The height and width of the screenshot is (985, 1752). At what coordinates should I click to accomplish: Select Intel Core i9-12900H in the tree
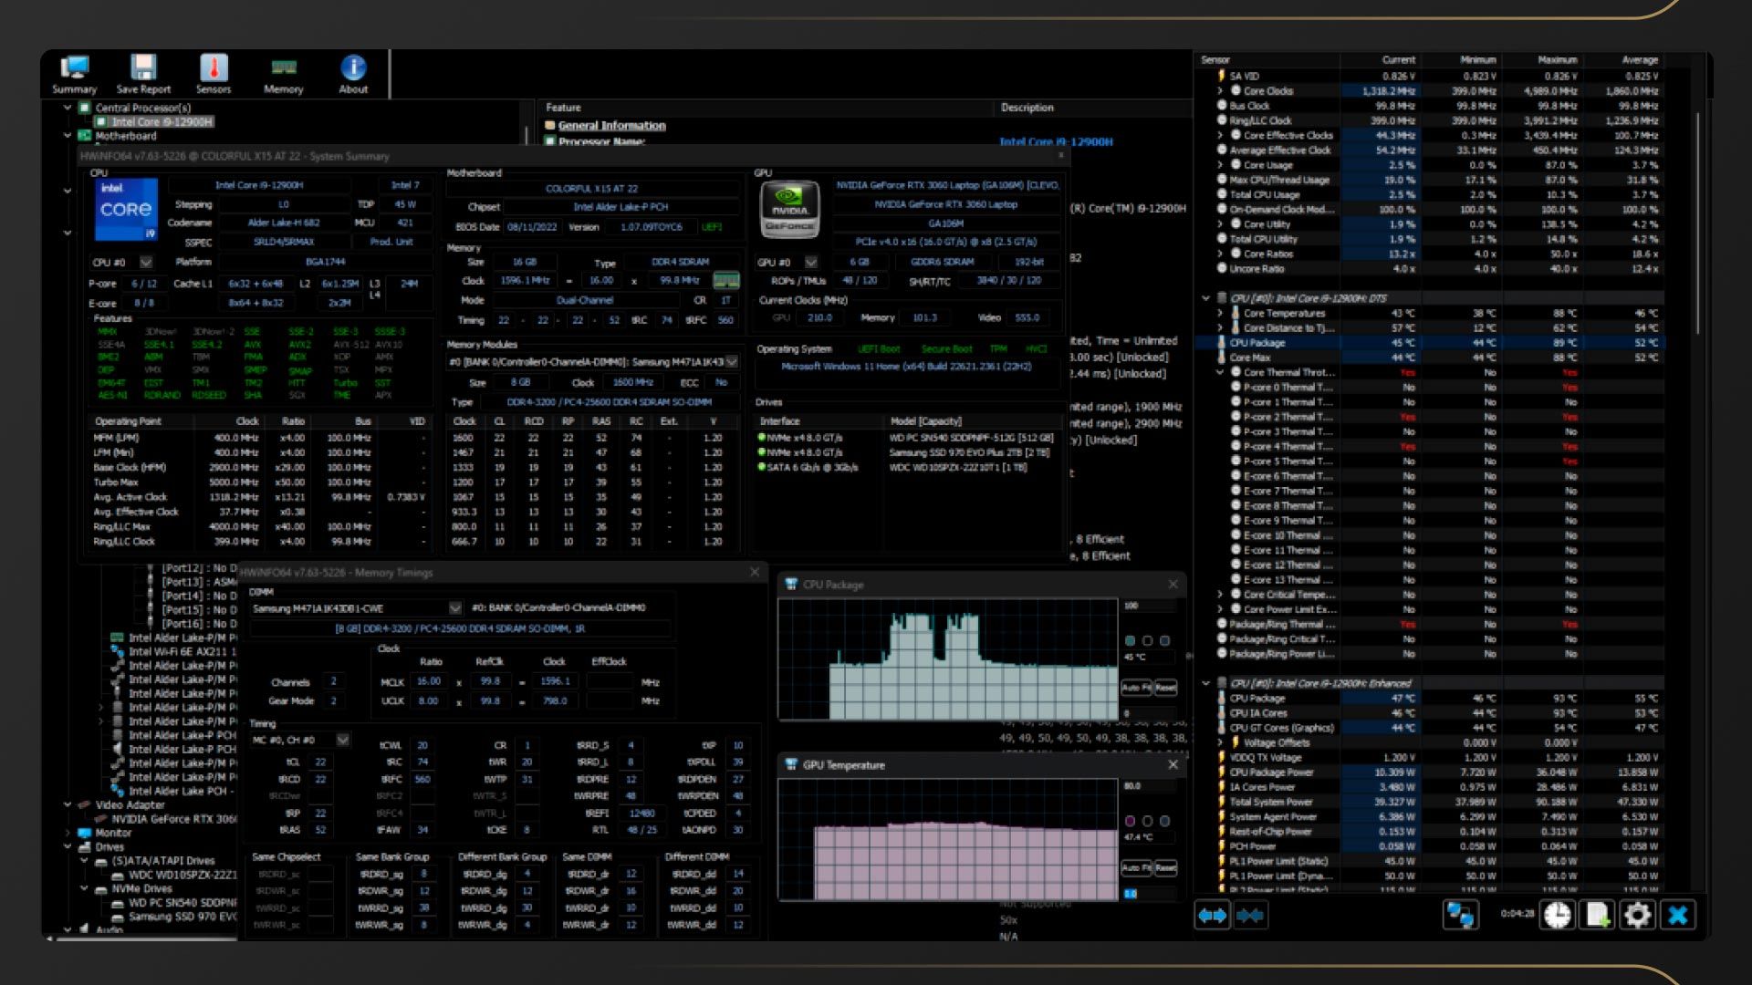(x=161, y=121)
